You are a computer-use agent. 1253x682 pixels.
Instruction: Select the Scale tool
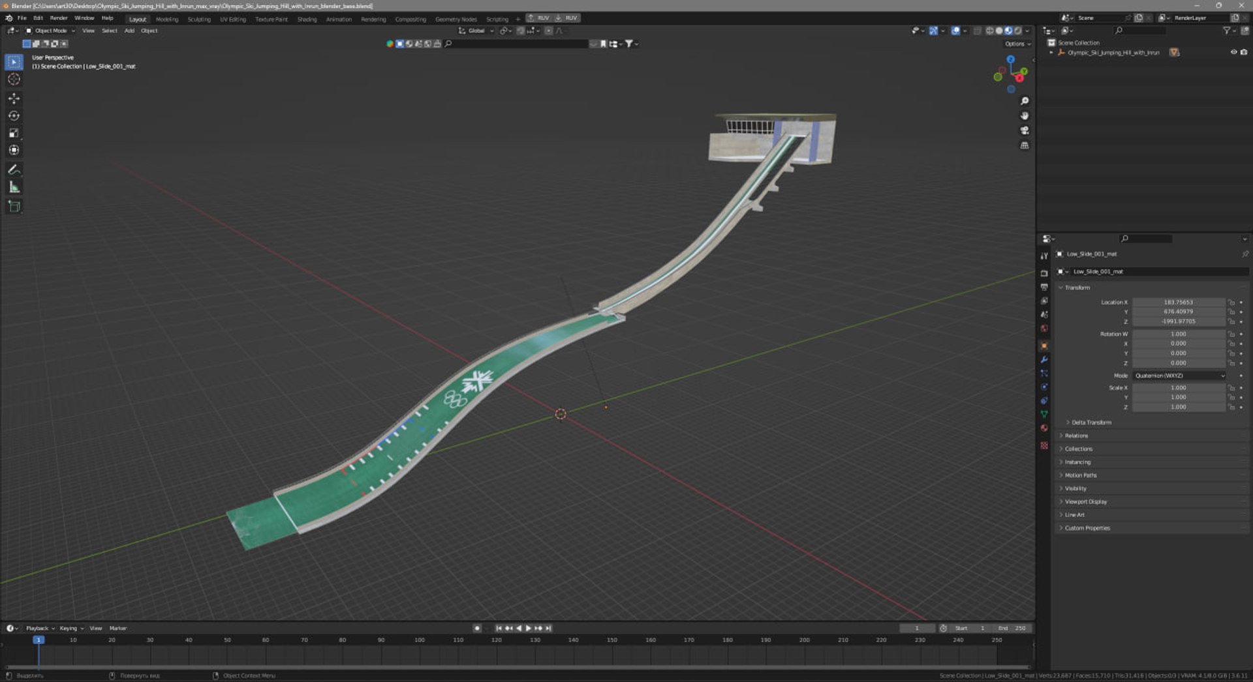click(x=14, y=133)
